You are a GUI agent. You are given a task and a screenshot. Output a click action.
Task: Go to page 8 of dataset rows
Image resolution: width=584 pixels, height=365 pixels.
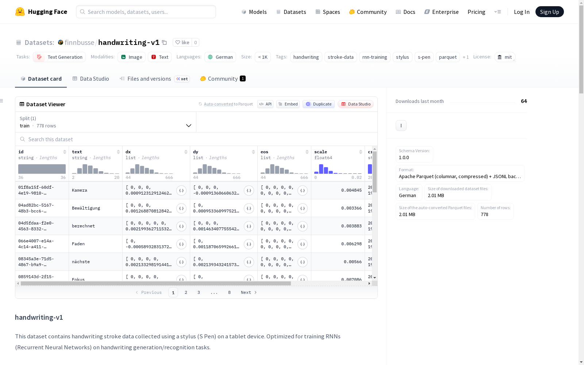point(229,292)
